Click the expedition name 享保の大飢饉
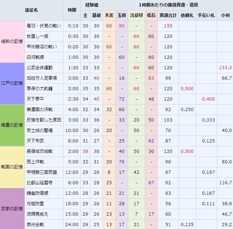The height and width of the screenshot is (229, 233). click(40, 89)
